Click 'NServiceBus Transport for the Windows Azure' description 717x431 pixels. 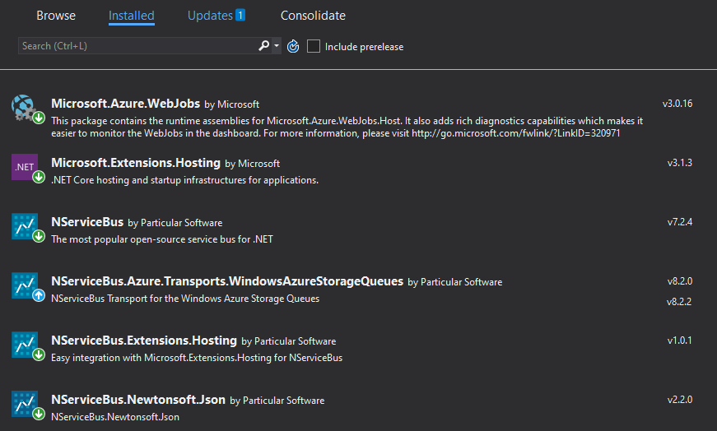[185, 299]
